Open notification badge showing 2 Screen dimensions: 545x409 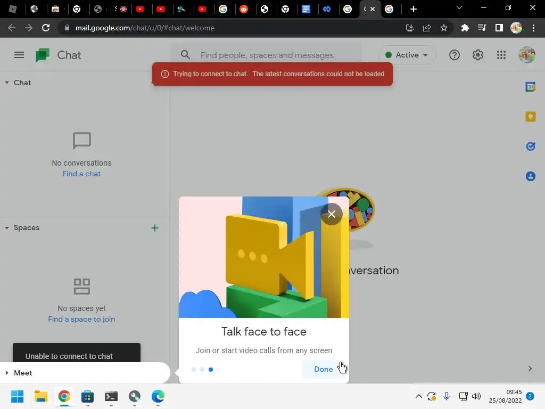[x=530, y=396]
